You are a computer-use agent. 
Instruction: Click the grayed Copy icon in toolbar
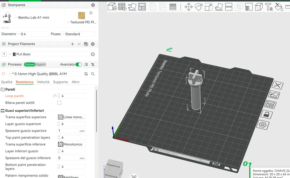point(153,7)
